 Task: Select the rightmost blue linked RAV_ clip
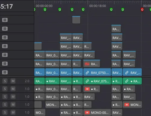pyautogui.click(x=132, y=72)
